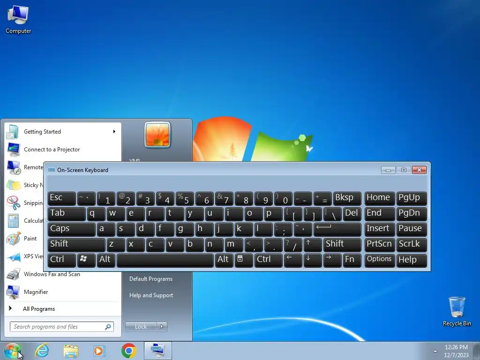This screenshot has height=360, width=480.
Task: Toggle the right Ctrl key
Action: click(269, 260)
